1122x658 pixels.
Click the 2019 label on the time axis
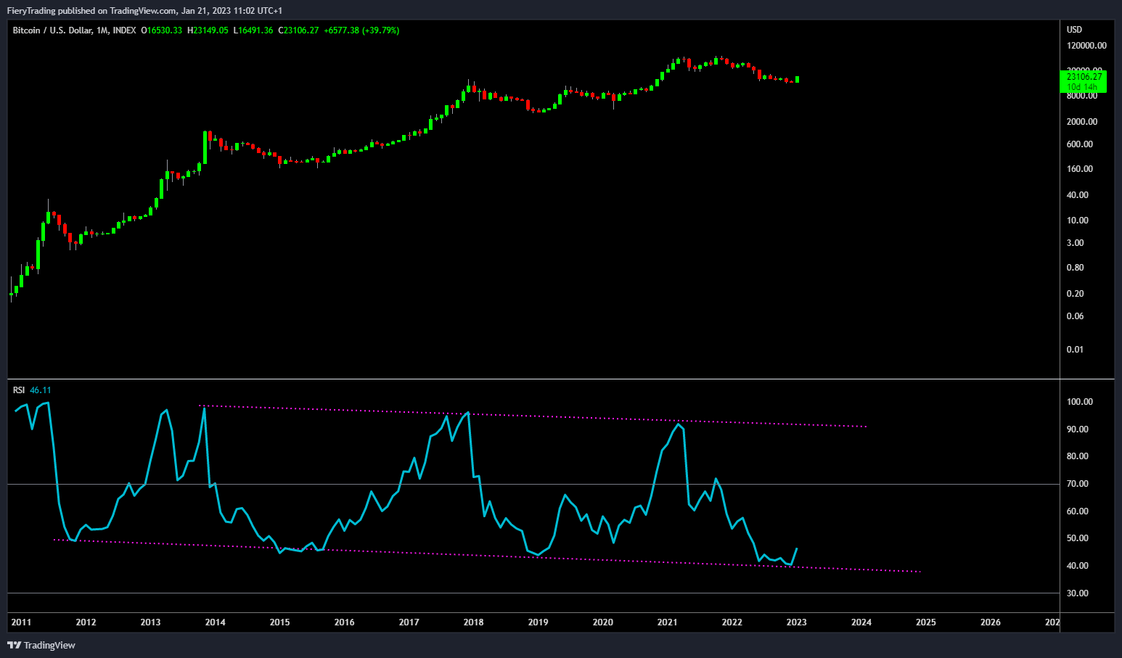point(538,622)
